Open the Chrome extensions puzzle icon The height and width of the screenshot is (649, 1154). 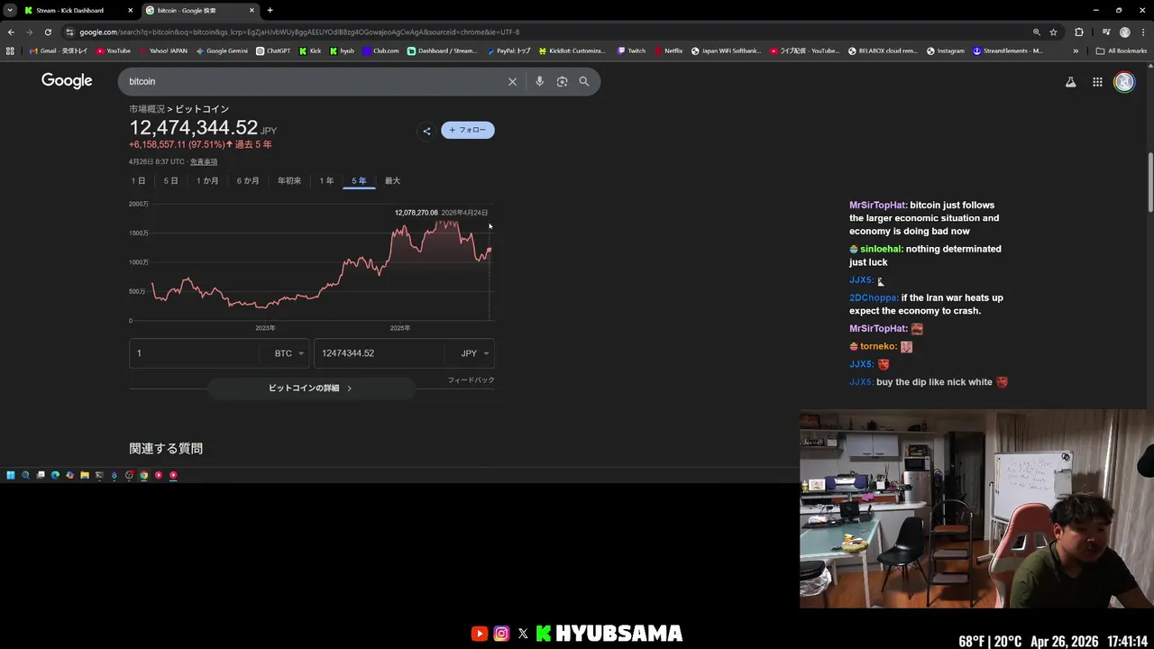click(x=1079, y=32)
